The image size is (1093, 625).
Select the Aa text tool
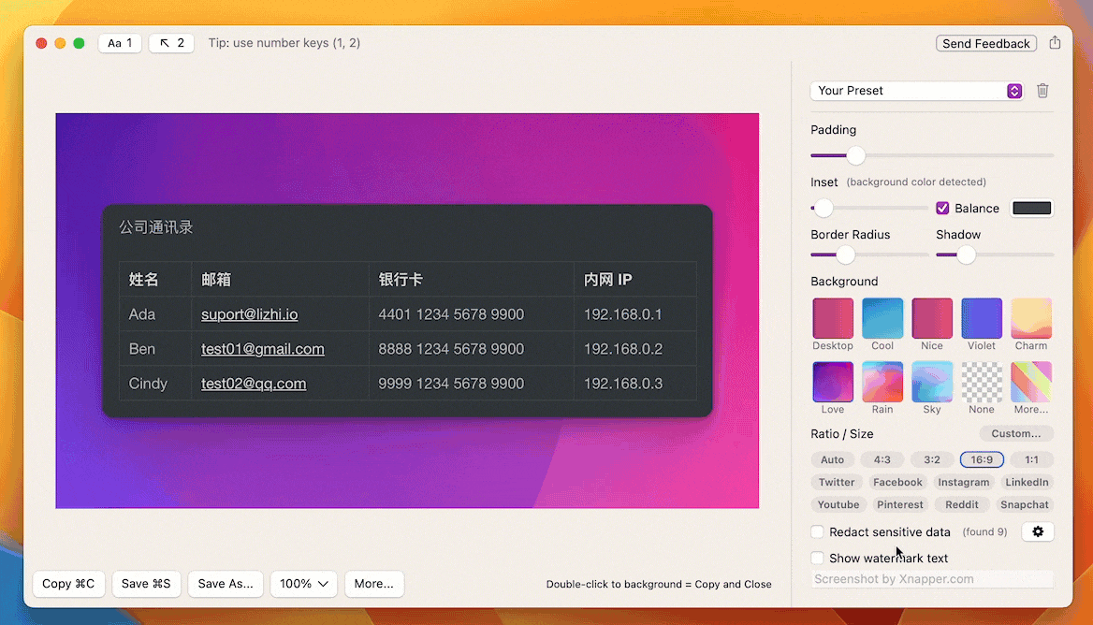(120, 43)
